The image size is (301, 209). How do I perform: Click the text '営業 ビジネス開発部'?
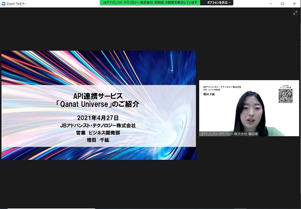[x=98, y=133]
